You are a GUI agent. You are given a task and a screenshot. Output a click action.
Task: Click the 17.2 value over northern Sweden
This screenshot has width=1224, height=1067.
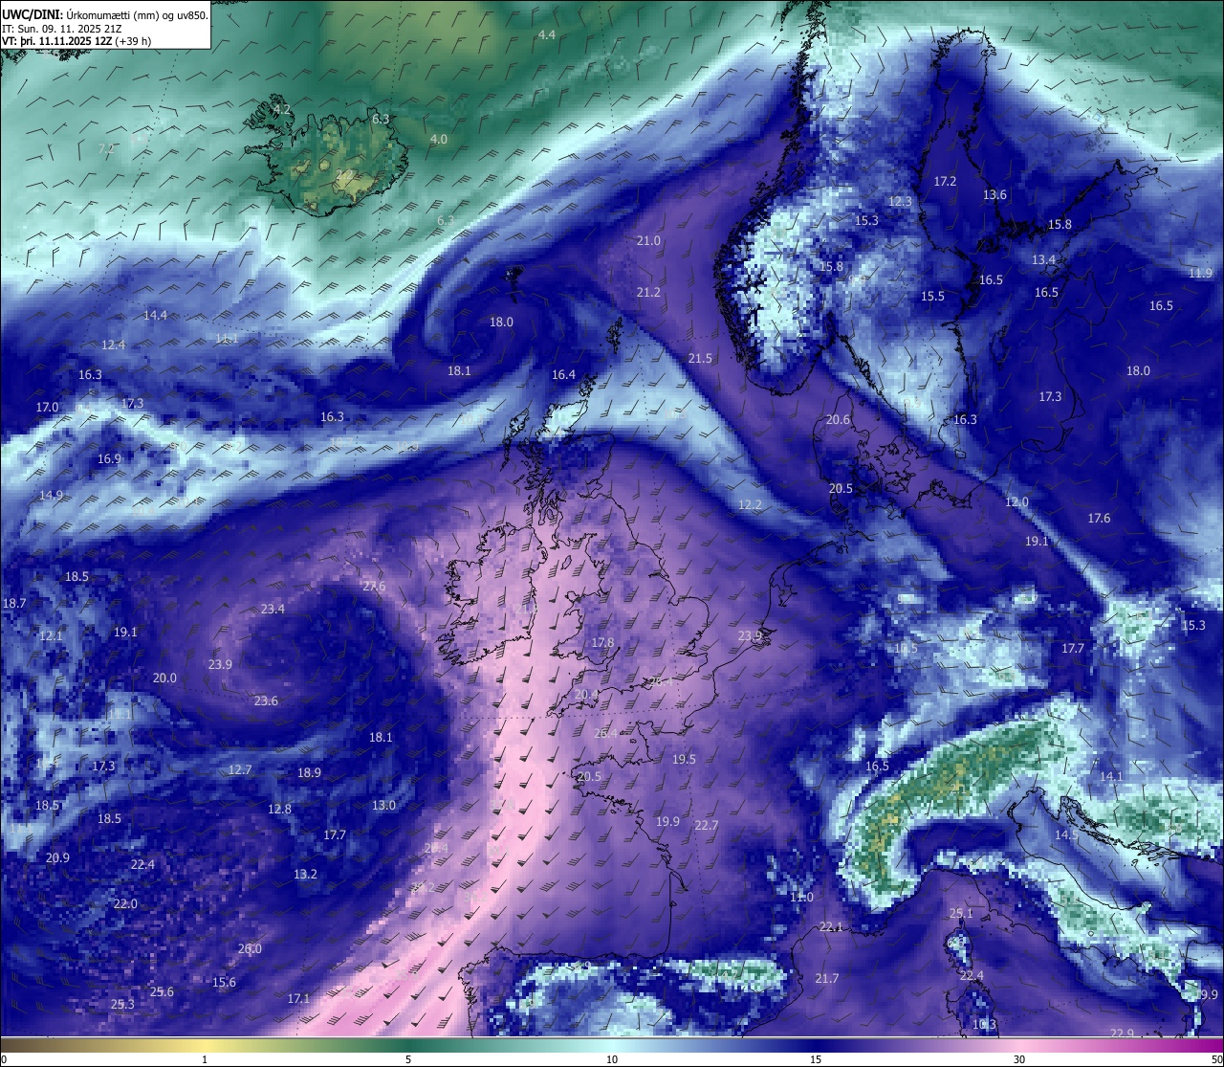pos(945,182)
